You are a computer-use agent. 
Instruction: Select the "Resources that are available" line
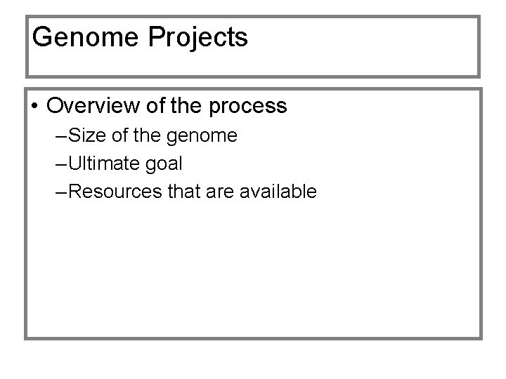193,191
